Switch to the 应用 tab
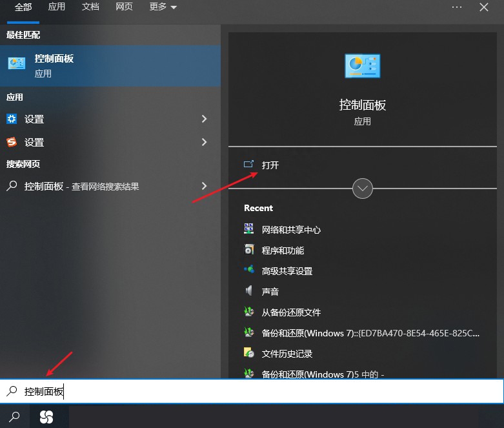 (x=56, y=6)
